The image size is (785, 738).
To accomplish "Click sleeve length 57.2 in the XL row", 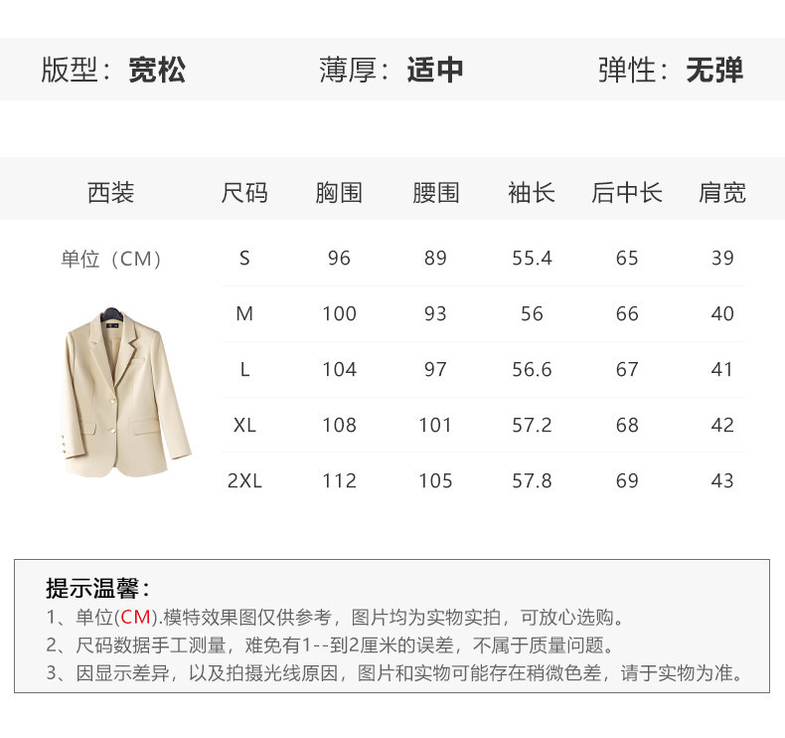I will [532, 425].
